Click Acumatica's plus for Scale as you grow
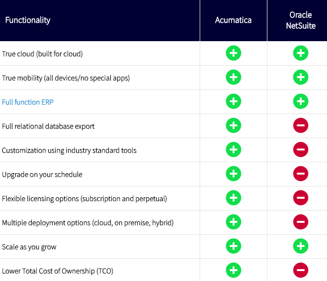Viewport: 327px width, 281px height. (233, 246)
